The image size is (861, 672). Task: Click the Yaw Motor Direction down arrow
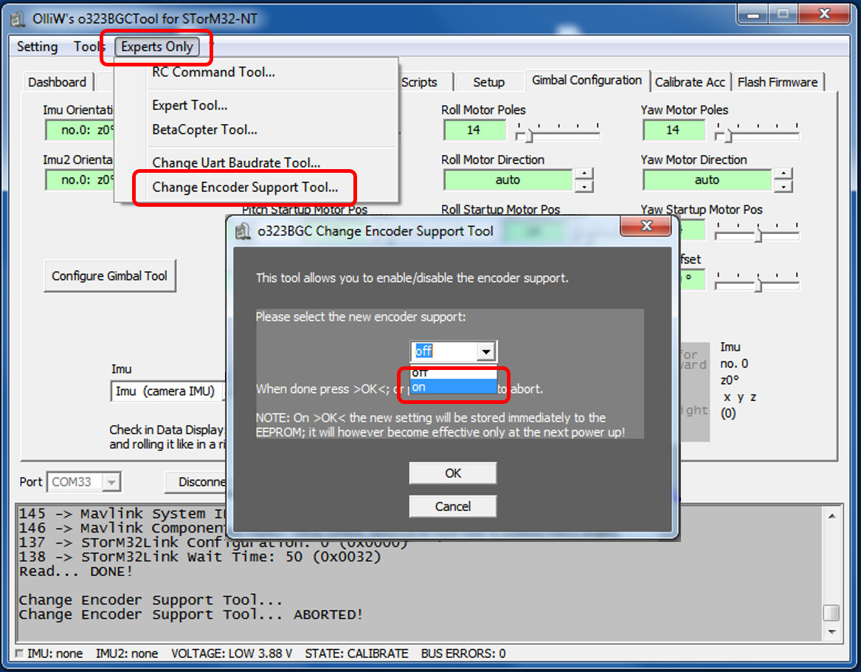784,186
